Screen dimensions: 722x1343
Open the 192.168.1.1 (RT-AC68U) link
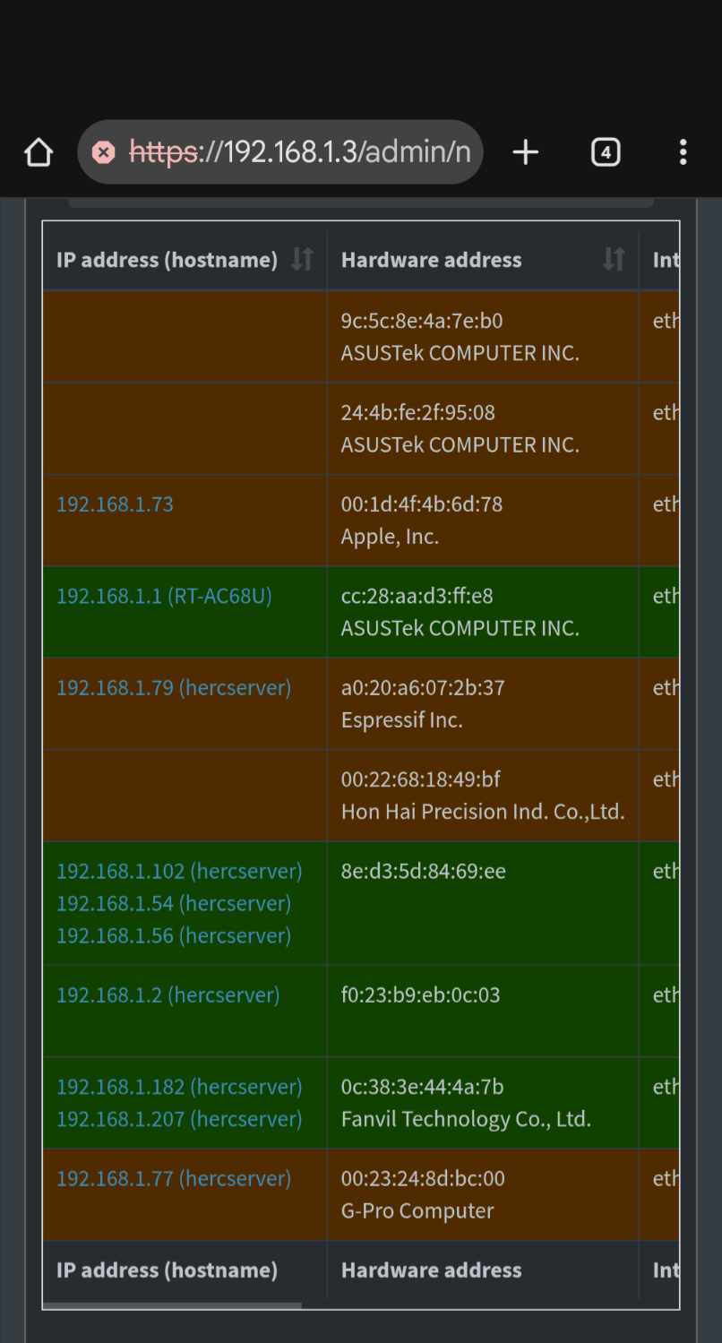tap(164, 596)
